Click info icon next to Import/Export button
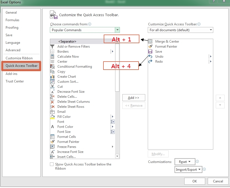Screen dimensions: 230x188 point(204,169)
